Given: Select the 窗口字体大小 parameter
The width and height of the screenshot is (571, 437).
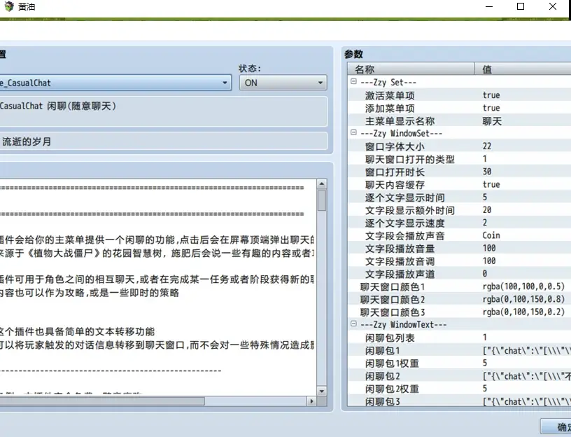Looking at the screenshot, I should tap(460, 146).
